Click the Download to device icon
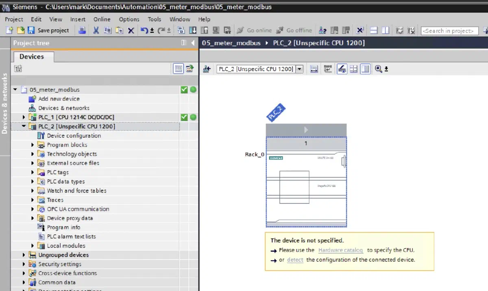Viewport: 488px width, 291px height. coord(193,30)
